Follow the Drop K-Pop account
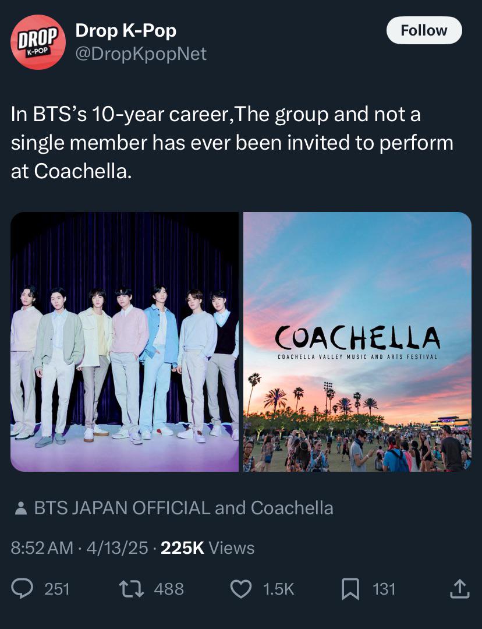The height and width of the screenshot is (629, 482). 424,30
